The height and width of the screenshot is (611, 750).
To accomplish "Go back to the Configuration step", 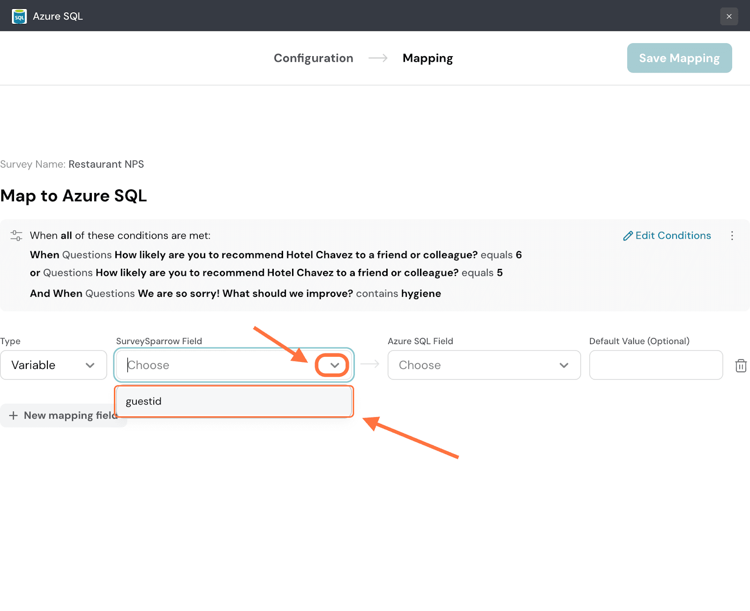I will 313,58.
